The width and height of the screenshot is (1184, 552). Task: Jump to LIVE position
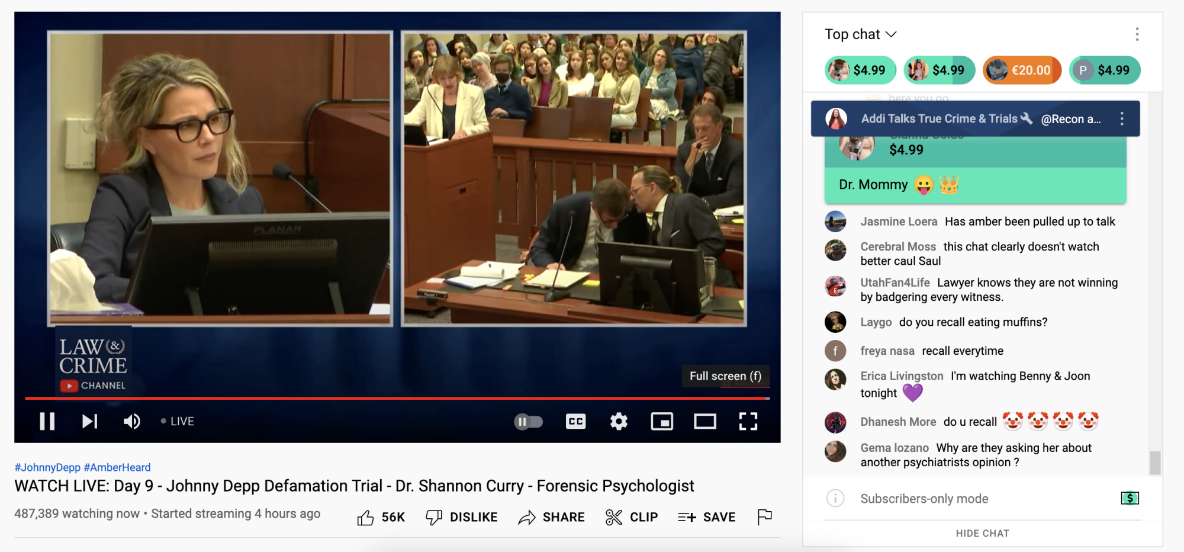[x=178, y=421]
